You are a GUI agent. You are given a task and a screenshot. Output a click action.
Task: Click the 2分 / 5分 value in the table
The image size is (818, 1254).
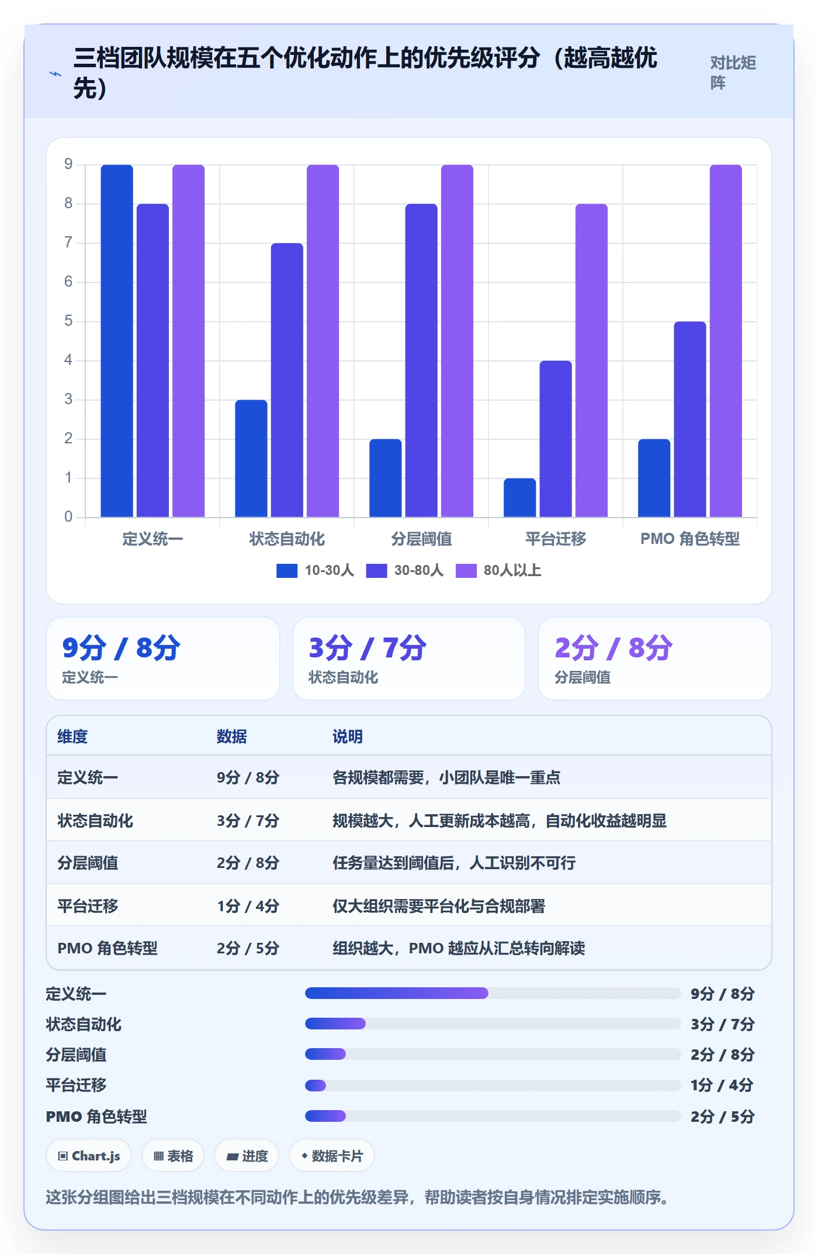[x=248, y=948]
